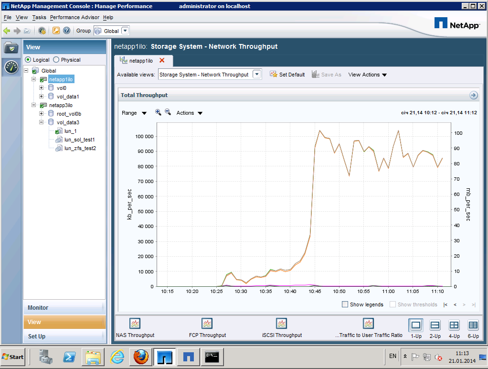
Task: Select lun_zfs_test2 in the tree
Action: point(80,148)
